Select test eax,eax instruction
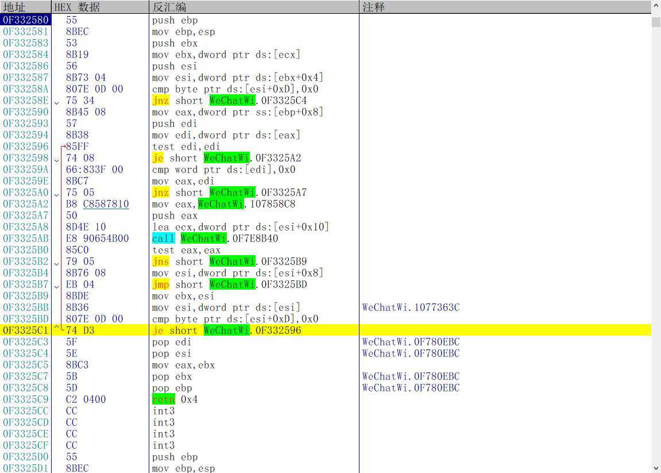 [186, 250]
